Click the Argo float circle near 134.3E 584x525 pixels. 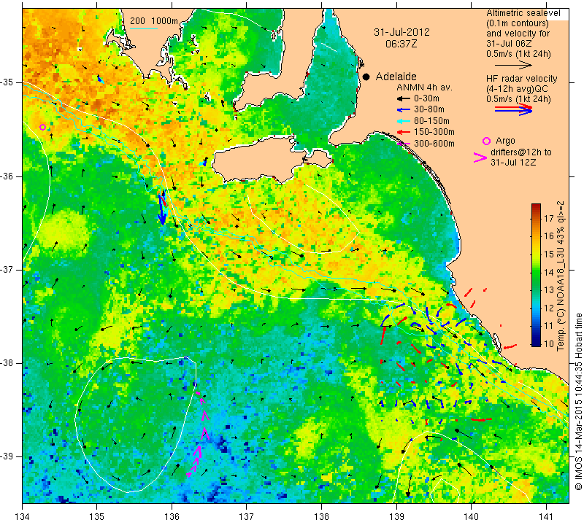(x=43, y=128)
